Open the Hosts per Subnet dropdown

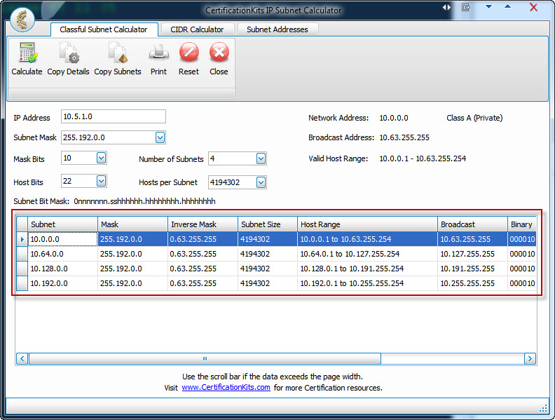(x=261, y=182)
